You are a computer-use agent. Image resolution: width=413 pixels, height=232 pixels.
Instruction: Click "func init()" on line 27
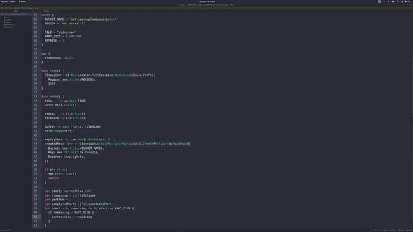[51, 71]
